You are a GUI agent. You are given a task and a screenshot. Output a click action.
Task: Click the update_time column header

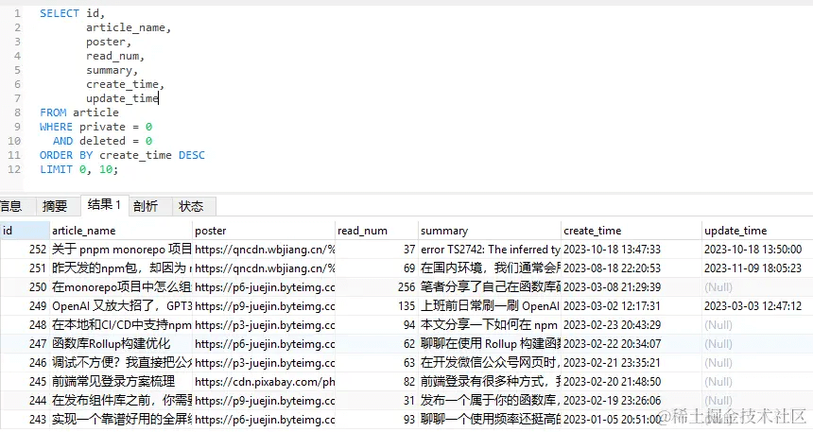(757, 231)
